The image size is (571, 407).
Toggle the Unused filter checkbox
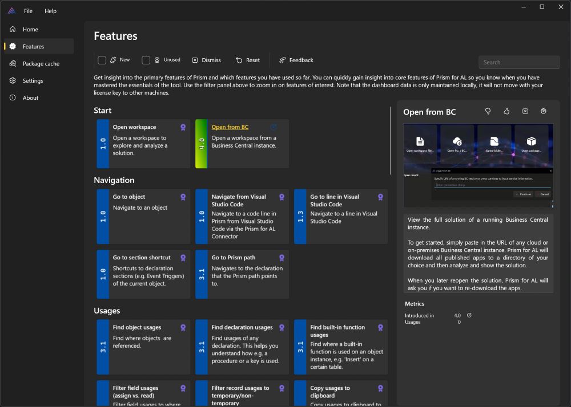point(146,60)
